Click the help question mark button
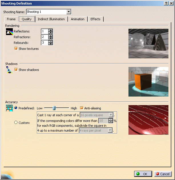Screen dimensions: 175x180 [166, 3]
